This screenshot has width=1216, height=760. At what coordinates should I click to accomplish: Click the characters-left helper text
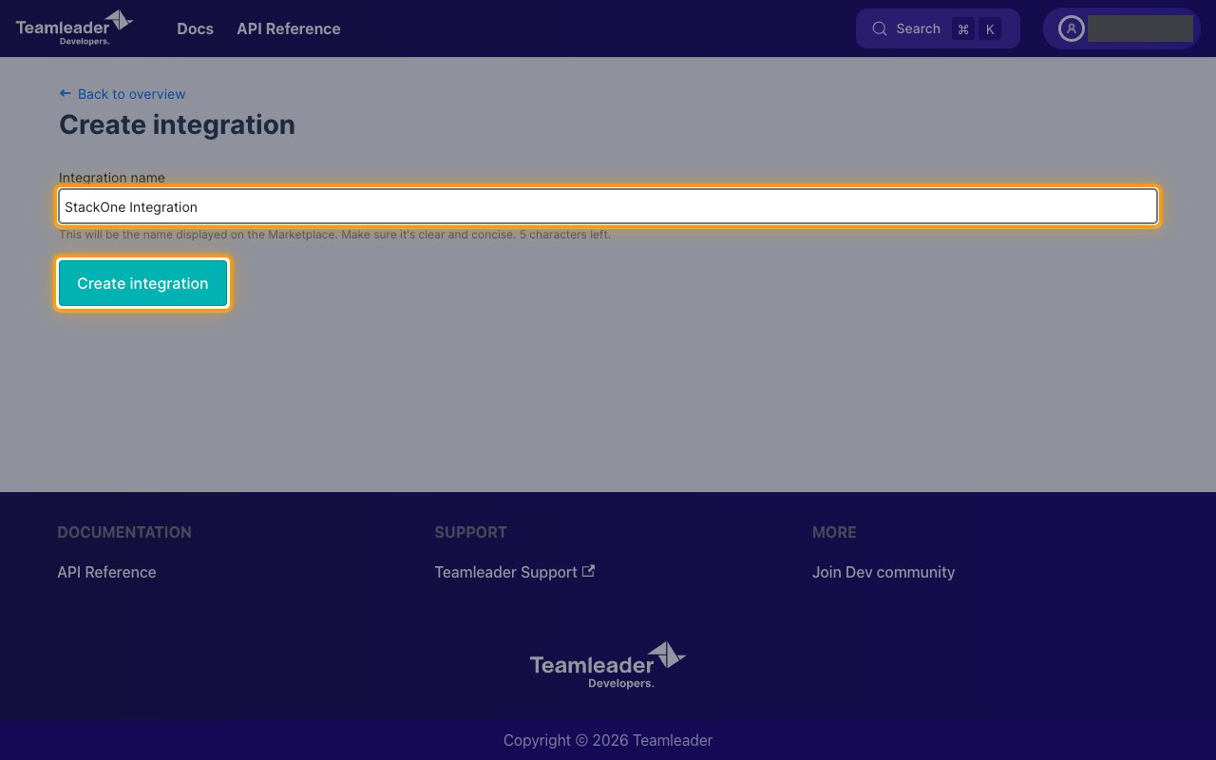(x=334, y=235)
